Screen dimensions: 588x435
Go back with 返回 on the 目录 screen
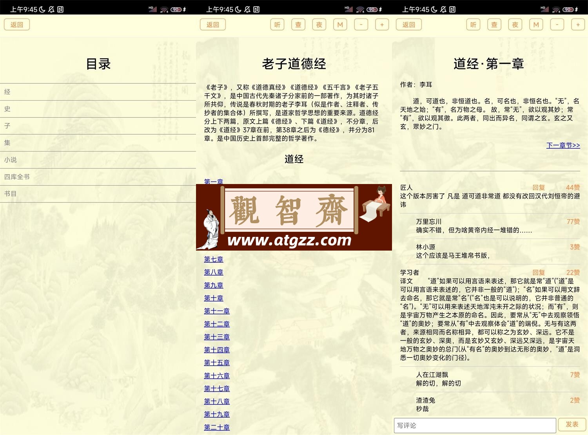17,25
